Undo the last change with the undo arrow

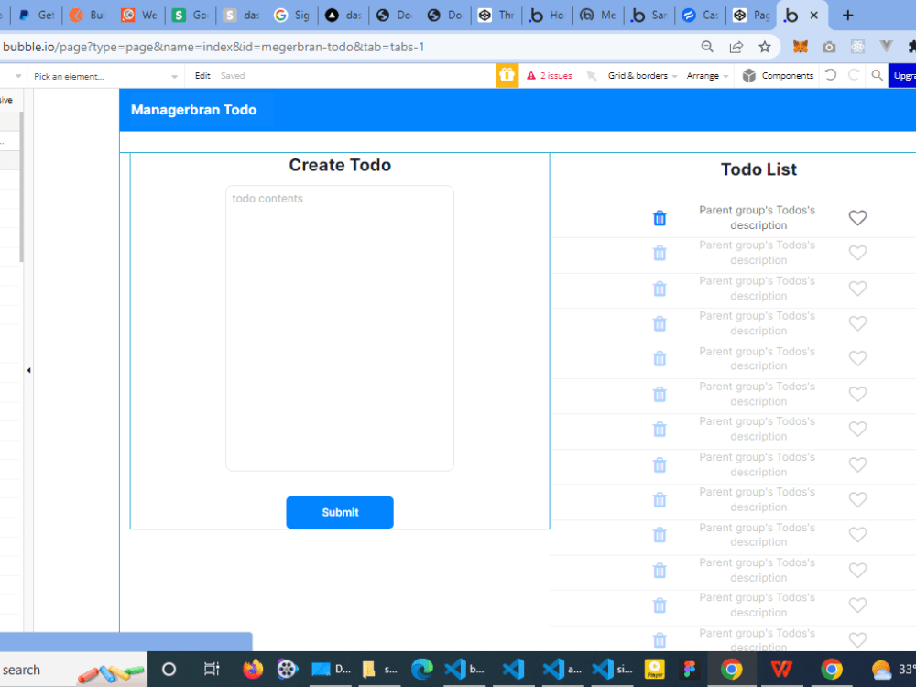(x=831, y=75)
